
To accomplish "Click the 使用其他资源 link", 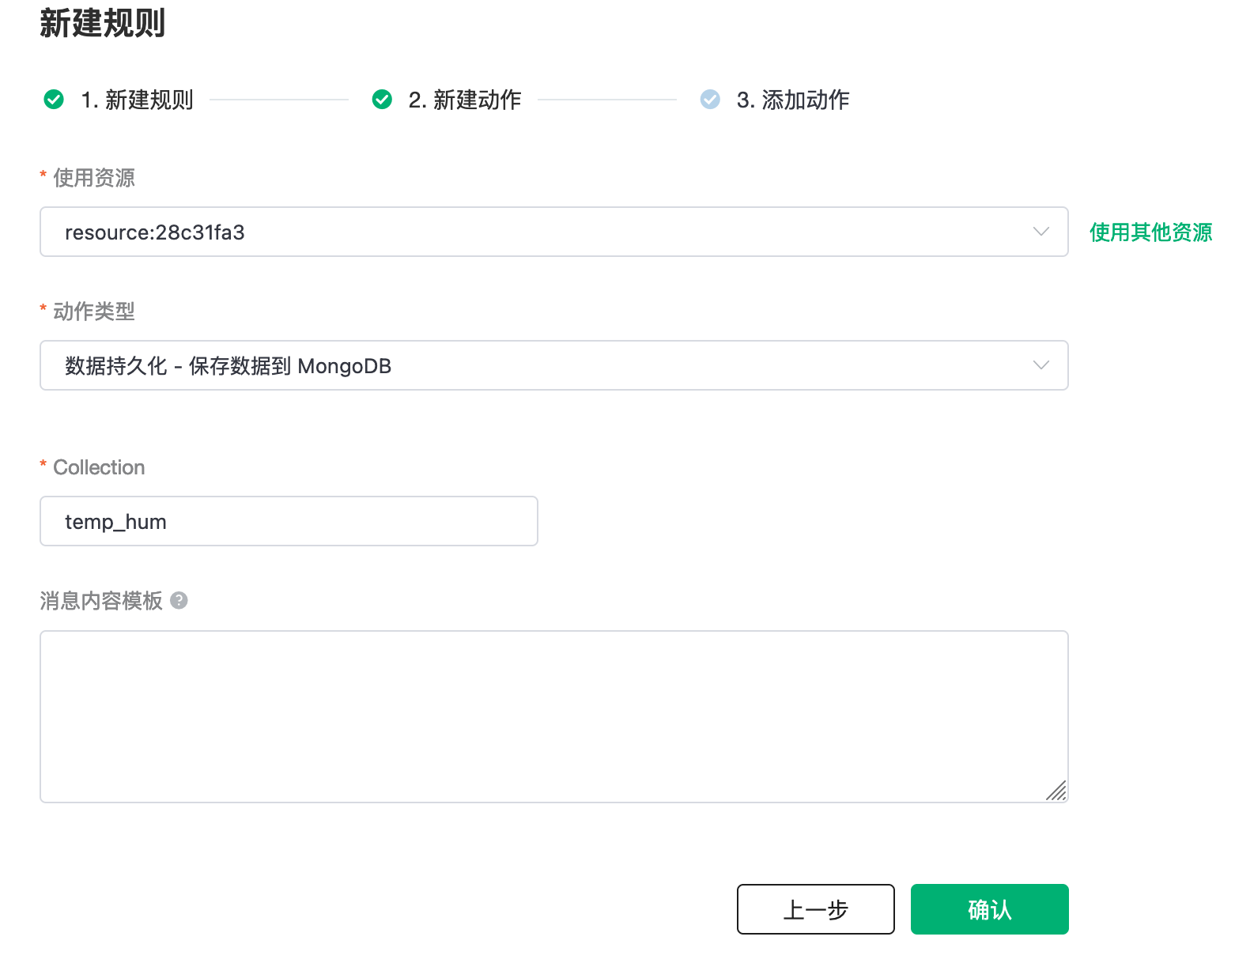I will [1150, 232].
